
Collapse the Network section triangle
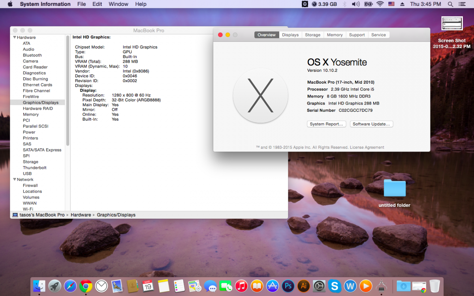click(14, 180)
